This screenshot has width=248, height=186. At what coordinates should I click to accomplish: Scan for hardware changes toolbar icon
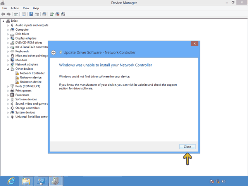[44, 14]
